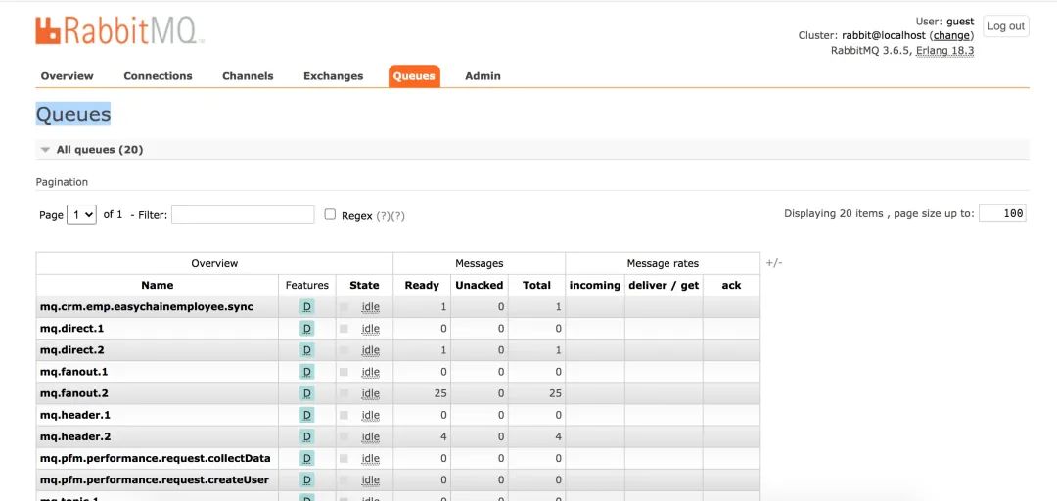The height and width of the screenshot is (501, 1057).
Task: Open the Page number dropdown
Action: click(x=81, y=215)
